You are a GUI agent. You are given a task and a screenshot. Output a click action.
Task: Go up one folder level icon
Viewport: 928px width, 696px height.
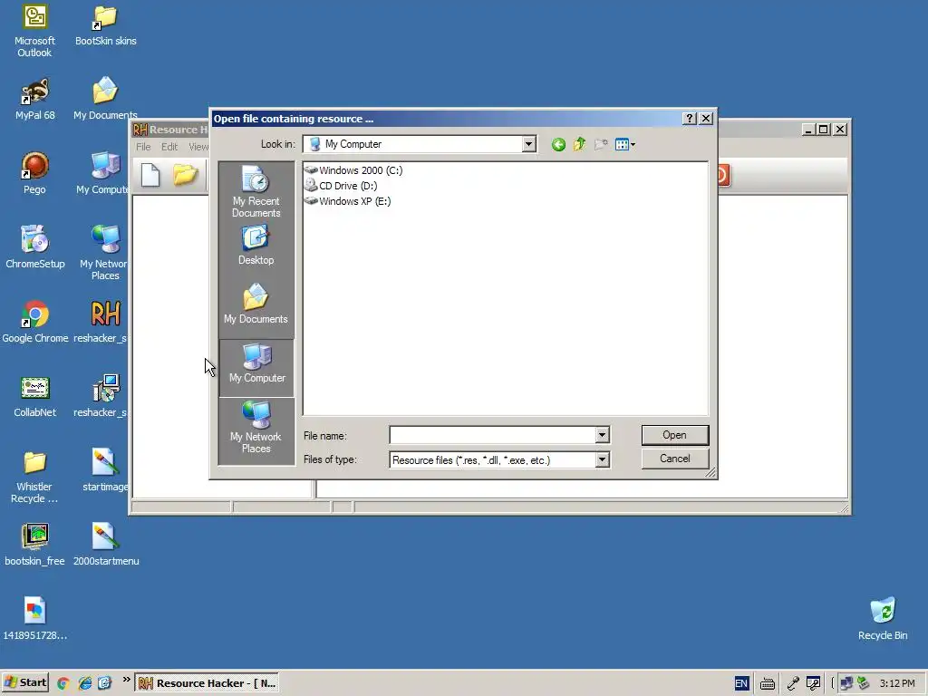pos(579,144)
